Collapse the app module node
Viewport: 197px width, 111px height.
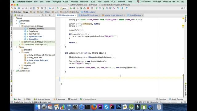click(14, 18)
